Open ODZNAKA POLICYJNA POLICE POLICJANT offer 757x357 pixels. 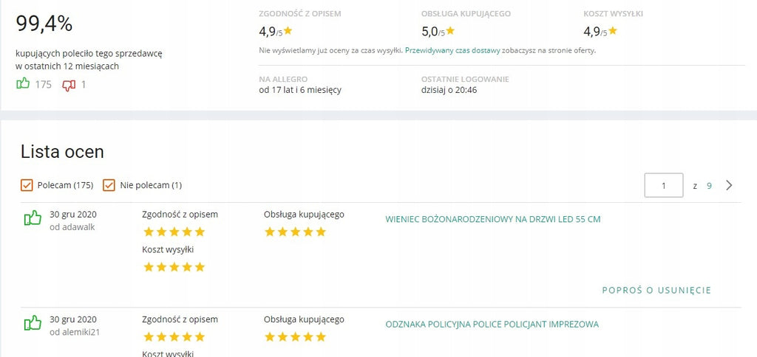[x=492, y=325]
